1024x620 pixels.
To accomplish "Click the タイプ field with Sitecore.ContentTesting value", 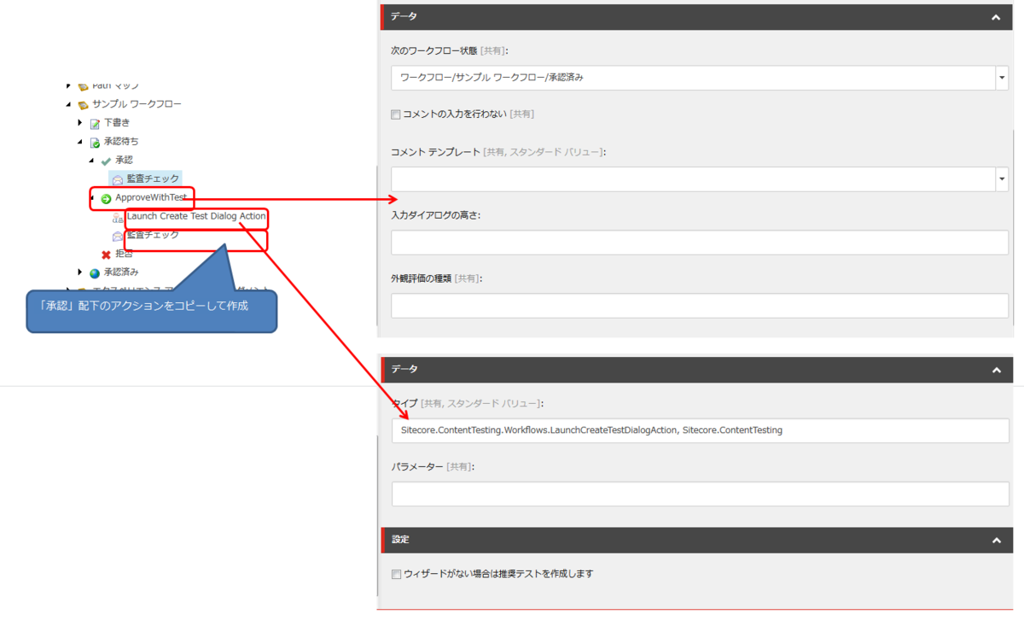I will tap(700, 430).
